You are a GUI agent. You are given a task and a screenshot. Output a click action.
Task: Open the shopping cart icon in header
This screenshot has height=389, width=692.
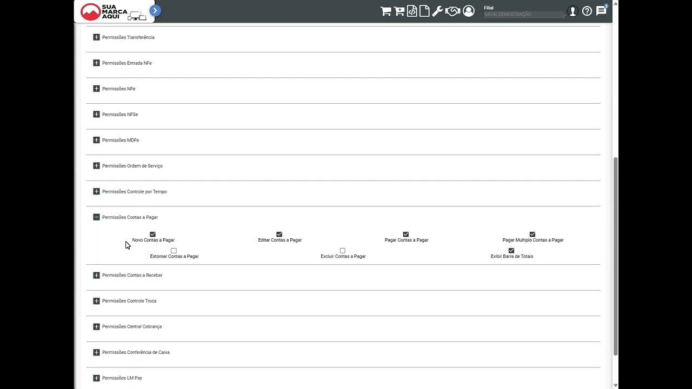tap(385, 11)
